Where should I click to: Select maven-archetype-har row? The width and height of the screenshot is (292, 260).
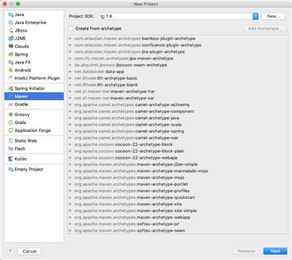[178, 92]
